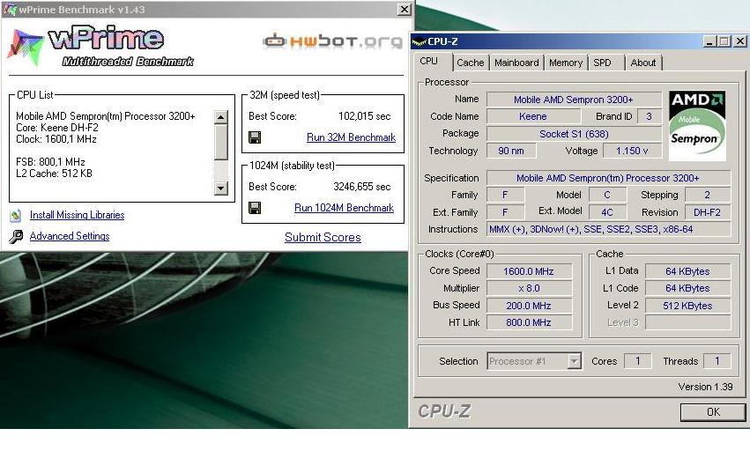Click the Install Missing Libraries page icon

(x=16, y=216)
